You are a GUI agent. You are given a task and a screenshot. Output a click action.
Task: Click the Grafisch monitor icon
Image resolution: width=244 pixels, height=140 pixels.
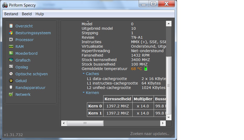pyautogui.click(x=11, y=60)
